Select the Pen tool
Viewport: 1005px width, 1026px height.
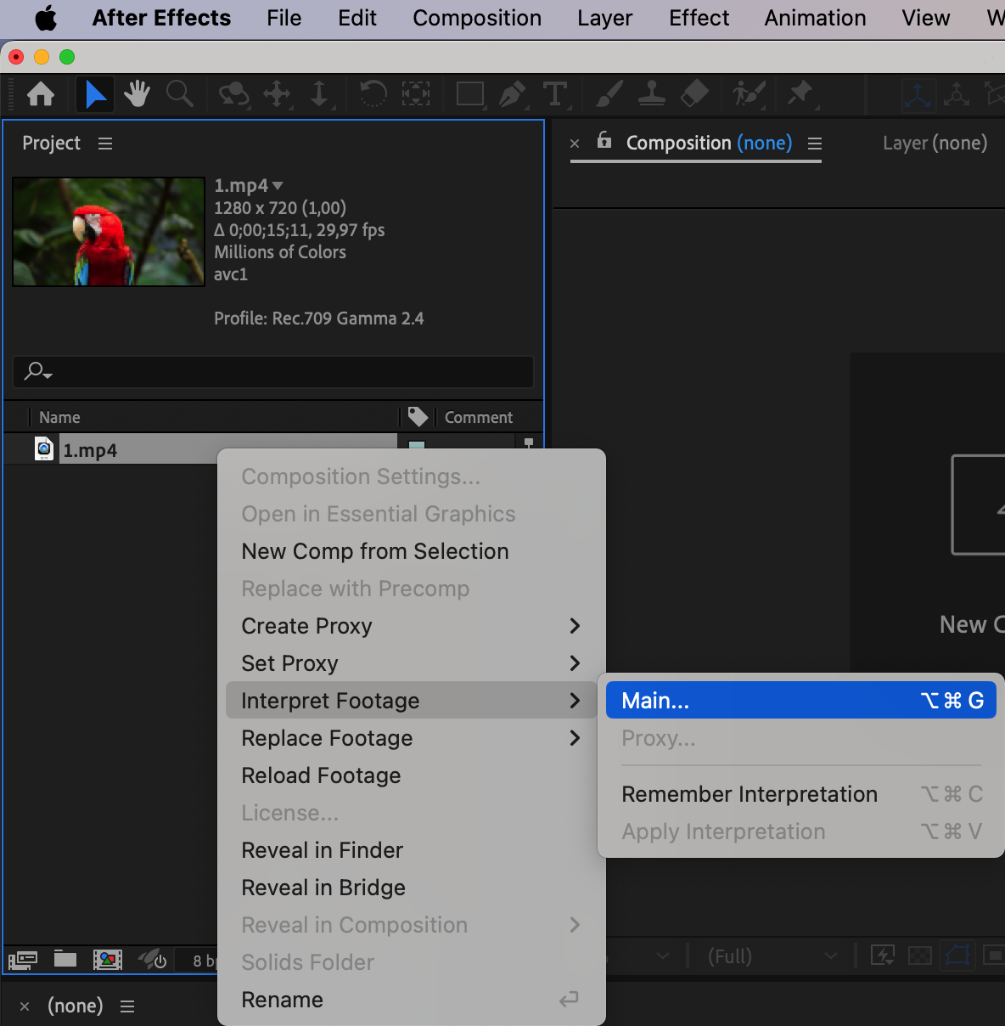pyautogui.click(x=511, y=94)
